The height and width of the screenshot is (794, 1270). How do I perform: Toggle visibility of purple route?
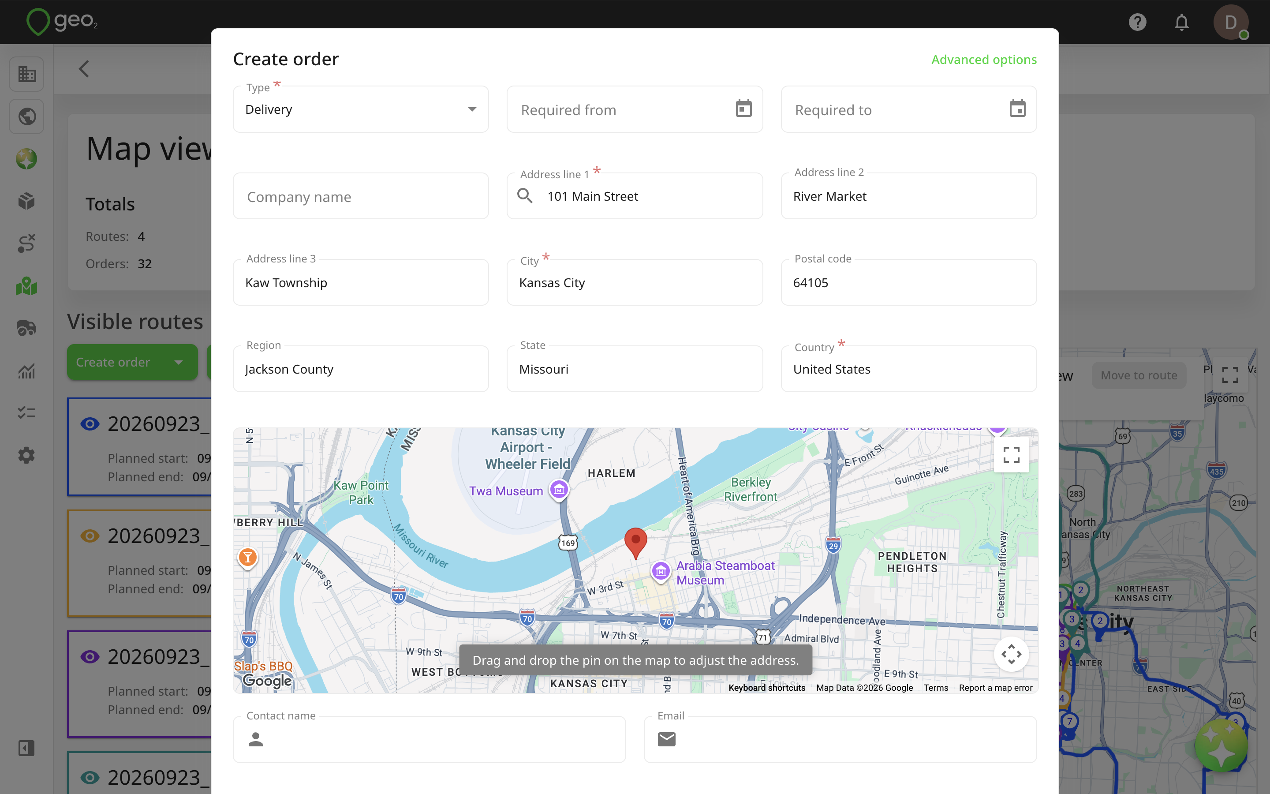point(90,656)
